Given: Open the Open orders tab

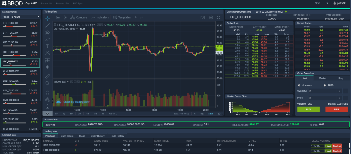Looking at the screenshot, I should click(67, 136).
